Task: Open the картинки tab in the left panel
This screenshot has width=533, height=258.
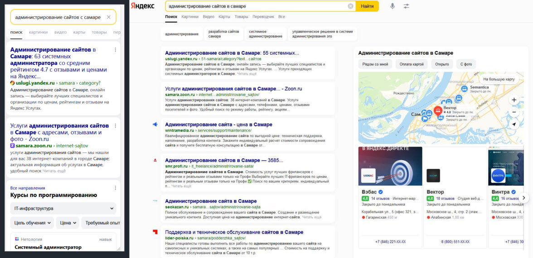Action: coord(38,32)
